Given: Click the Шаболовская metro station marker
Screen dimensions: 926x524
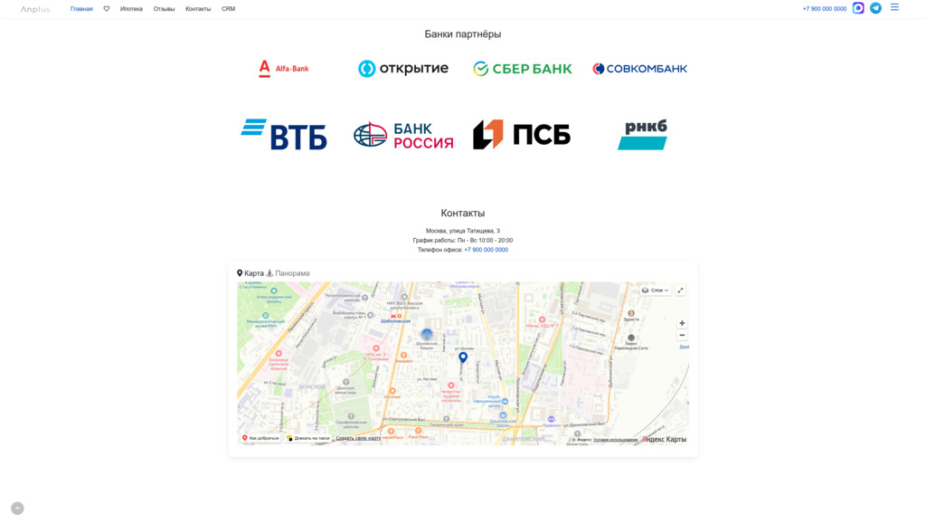Looking at the screenshot, I should 394,317.
